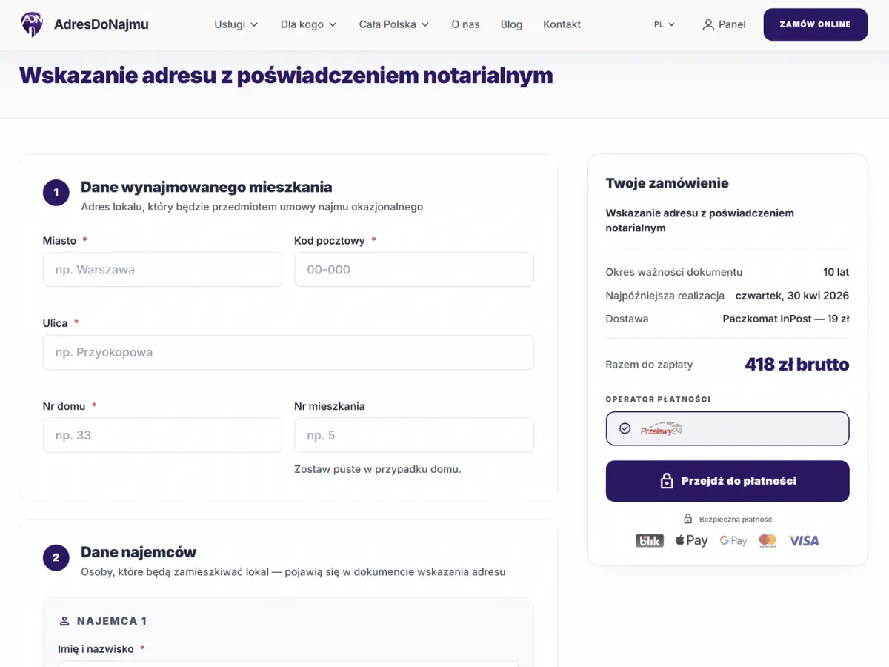The height and width of the screenshot is (667, 889).
Task: Open the Usługi dropdown
Action: (236, 24)
